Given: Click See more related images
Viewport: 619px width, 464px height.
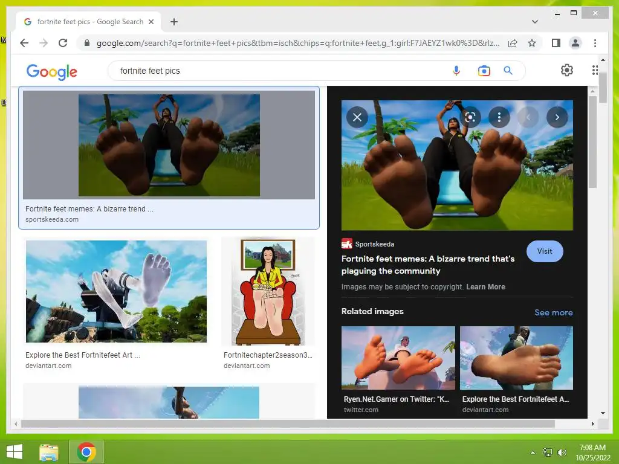Looking at the screenshot, I should point(554,312).
